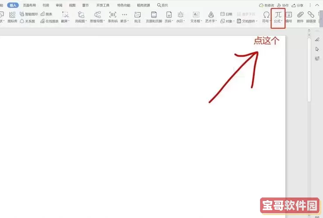The width and height of the screenshot is (323, 218).
Task: Click the 分享 share button
Action: click(297, 5)
